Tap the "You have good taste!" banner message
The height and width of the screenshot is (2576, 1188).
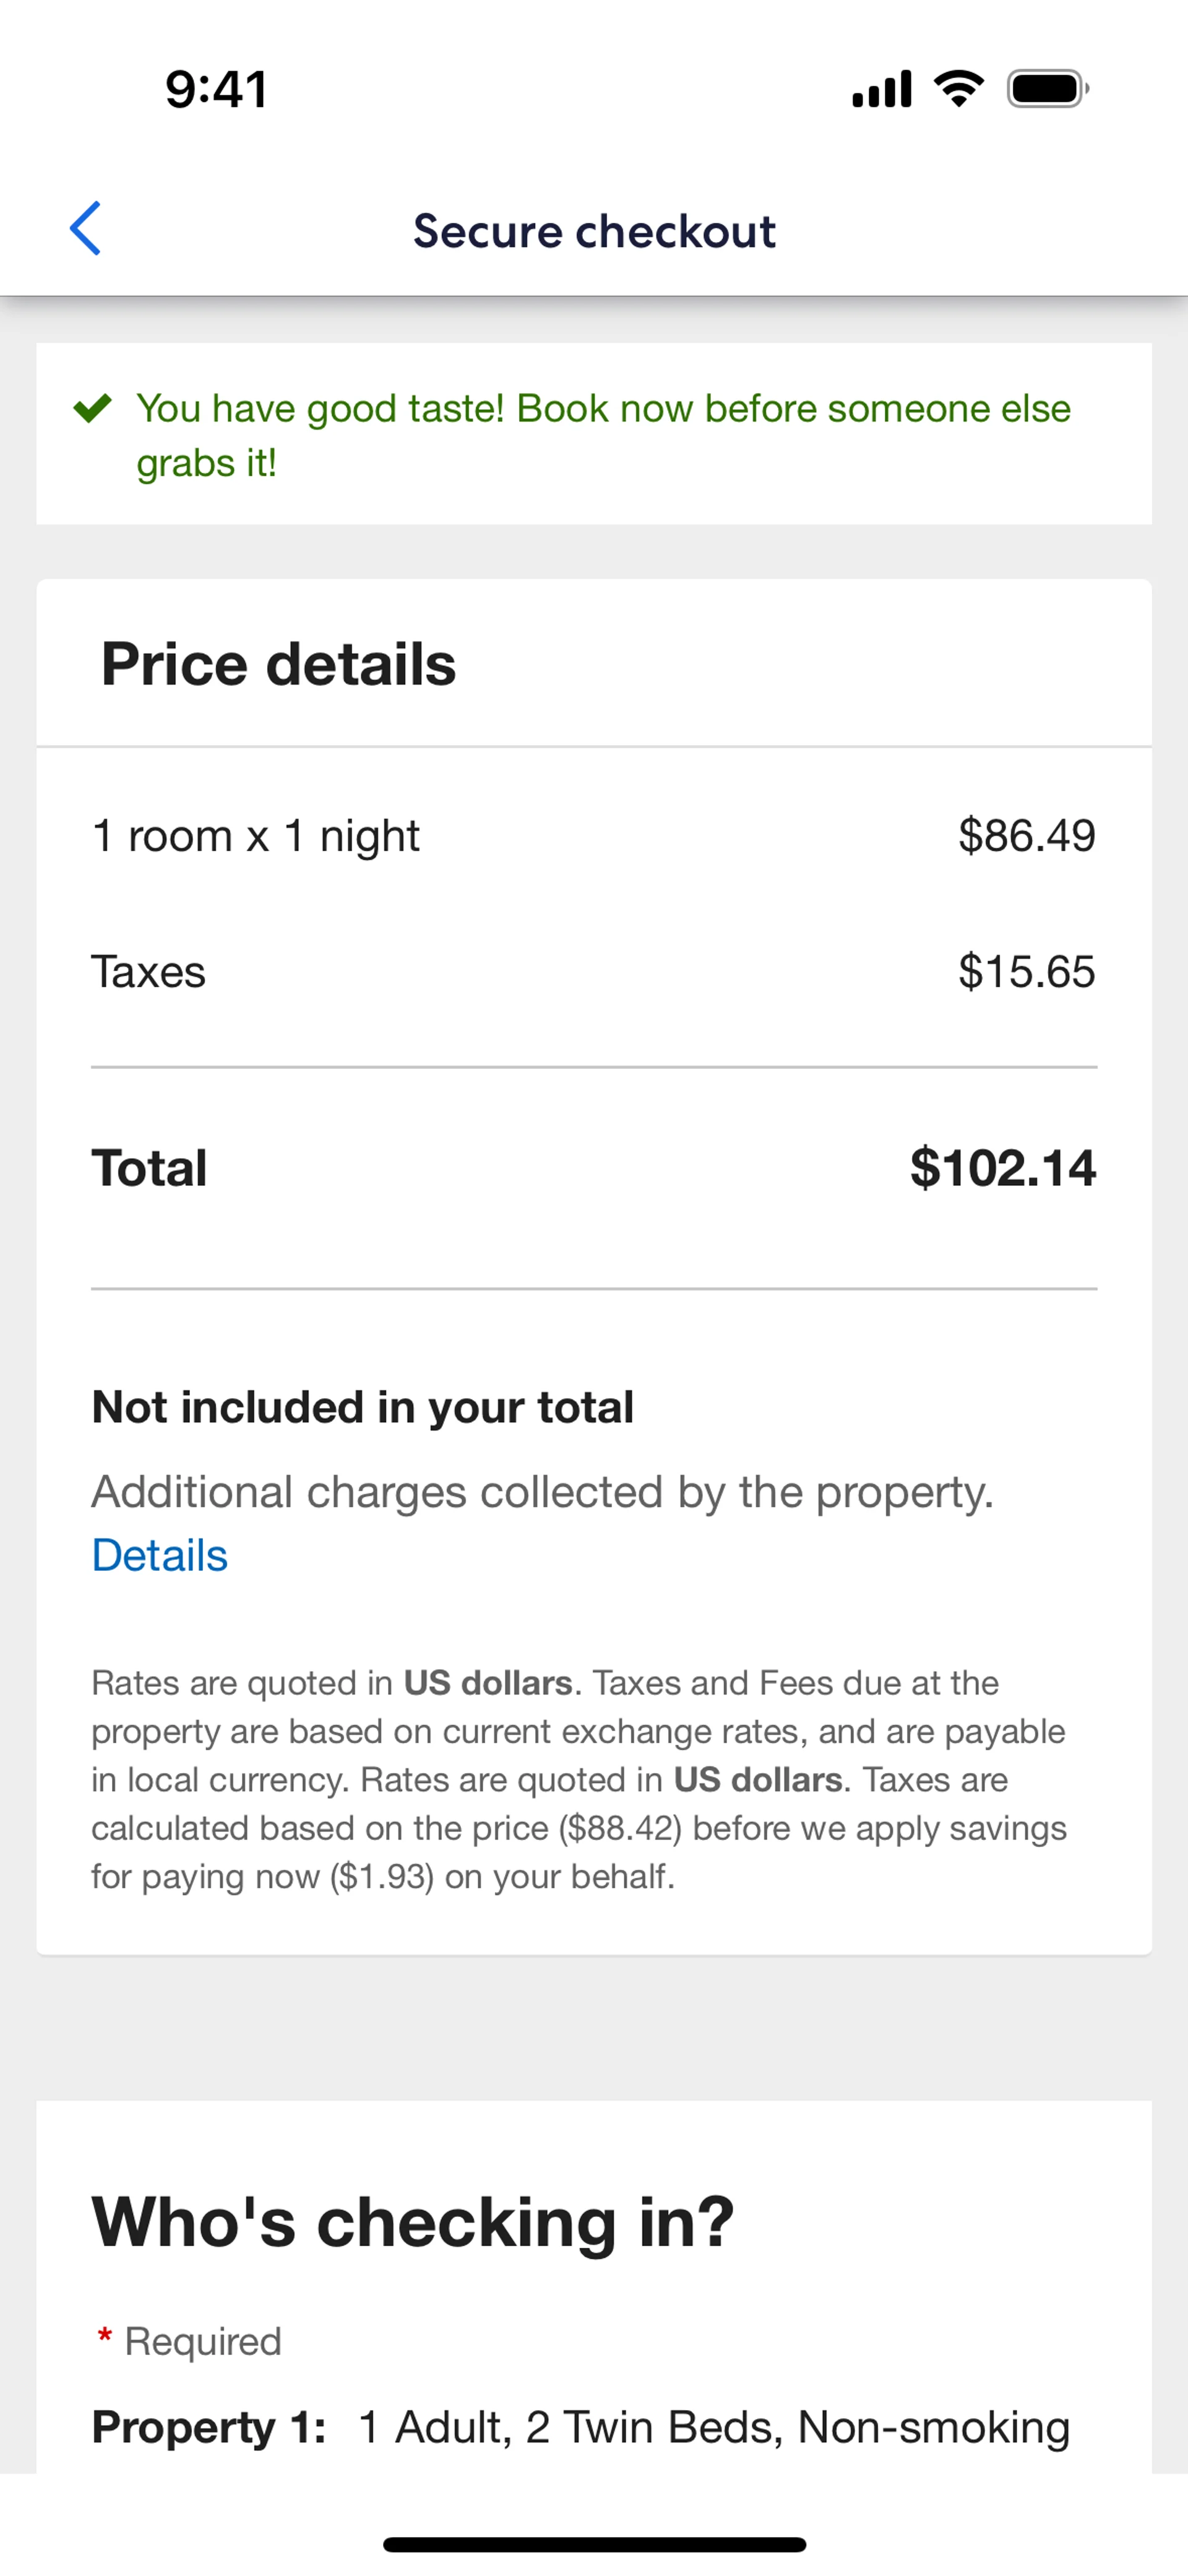(603, 435)
